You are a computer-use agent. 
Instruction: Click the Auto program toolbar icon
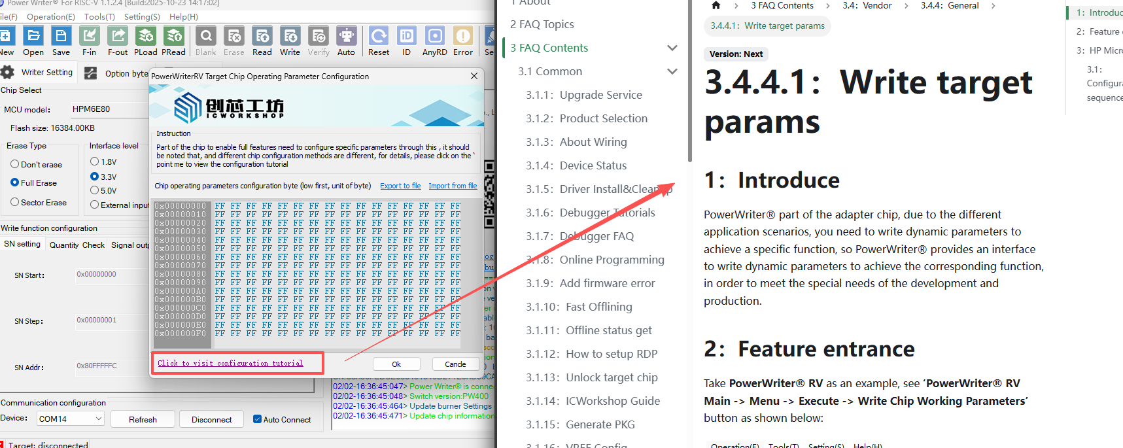pyautogui.click(x=346, y=37)
